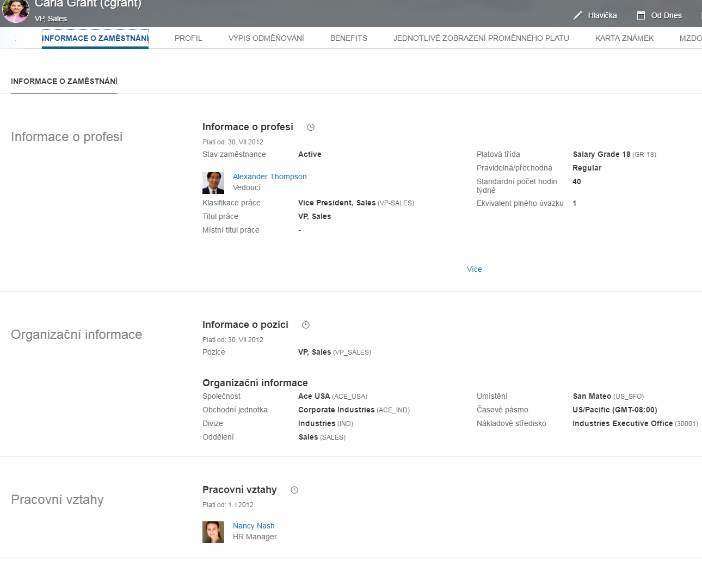The width and height of the screenshot is (702, 572).
Task: Click the Corporate Industries business unit value
Action: coord(354,410)
